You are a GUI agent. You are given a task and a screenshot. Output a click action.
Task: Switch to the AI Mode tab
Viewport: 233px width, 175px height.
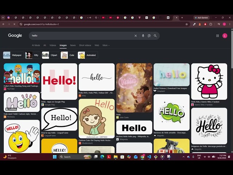coord(36,45)
